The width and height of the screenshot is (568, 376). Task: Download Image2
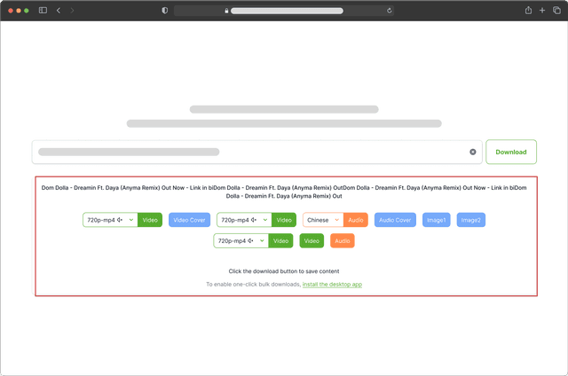pyautogui.click(x=470, y=220)
